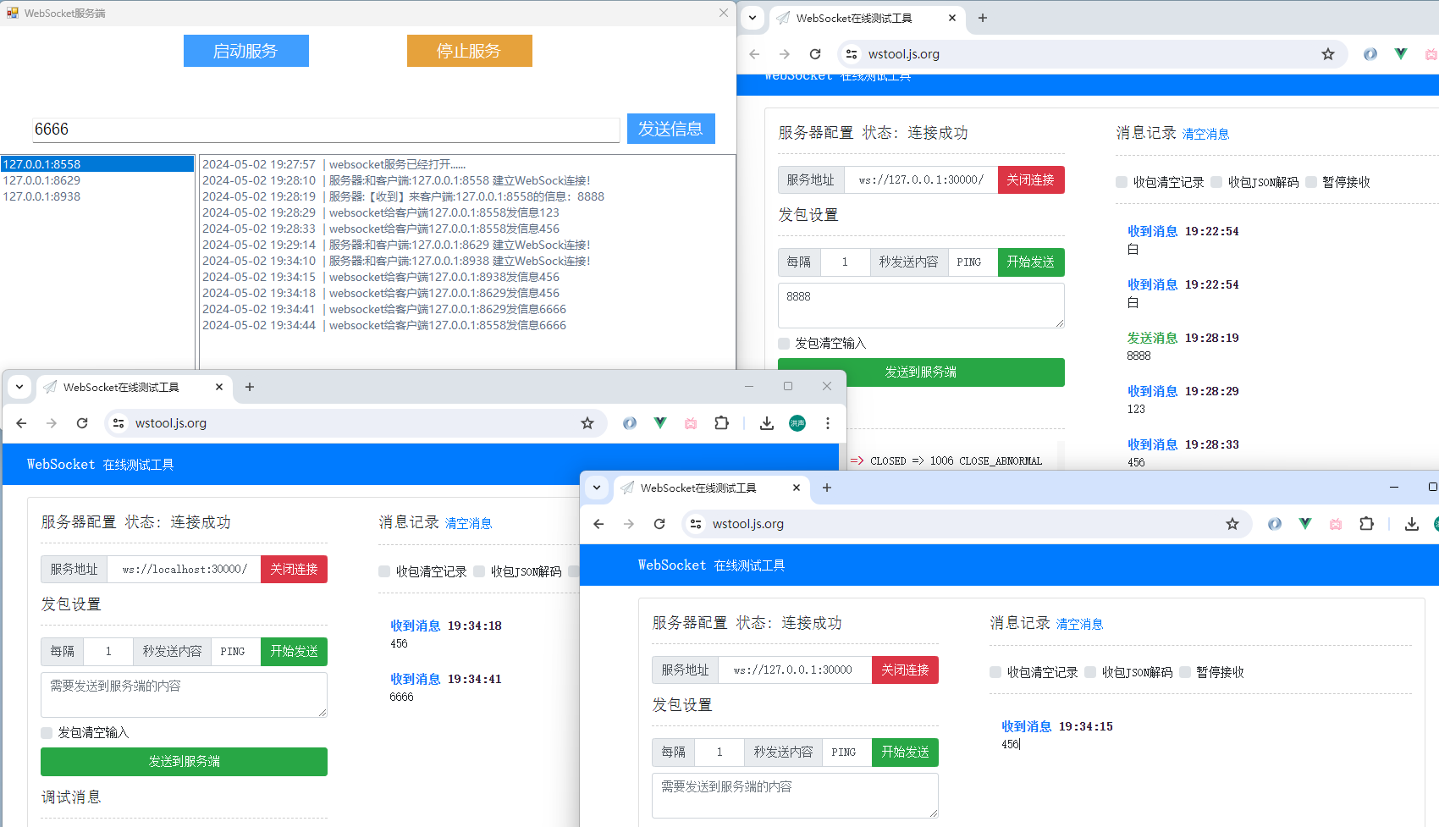Image resolution: width=1439 pixels, height=827 pixels.
Task: Click 发送到服务端 in the top-right browser
Action: [921, 372]
